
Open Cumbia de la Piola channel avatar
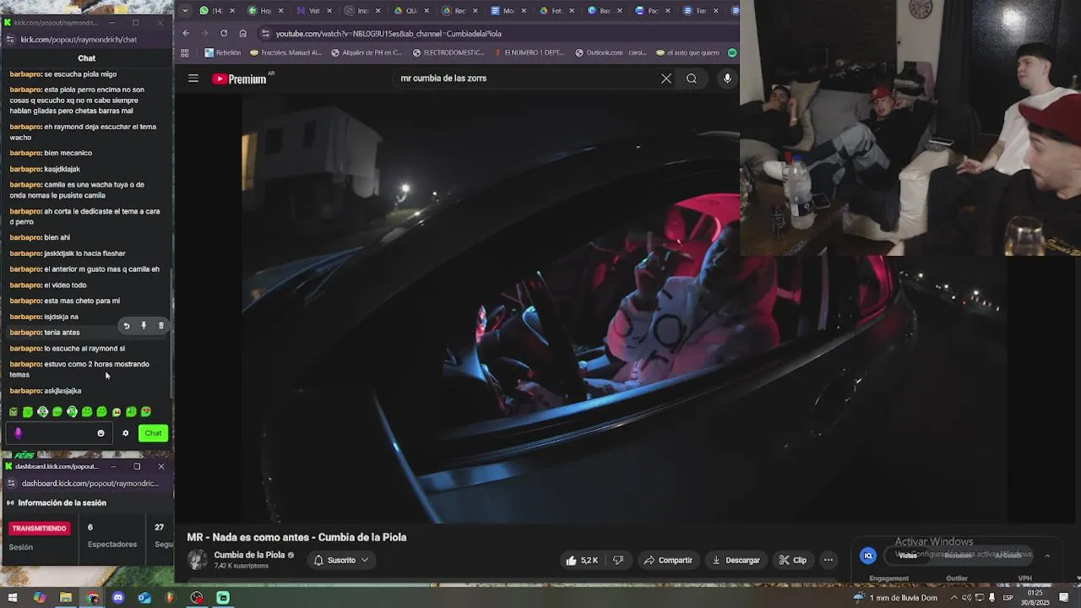pyautogui.click(x=198, y=560)
